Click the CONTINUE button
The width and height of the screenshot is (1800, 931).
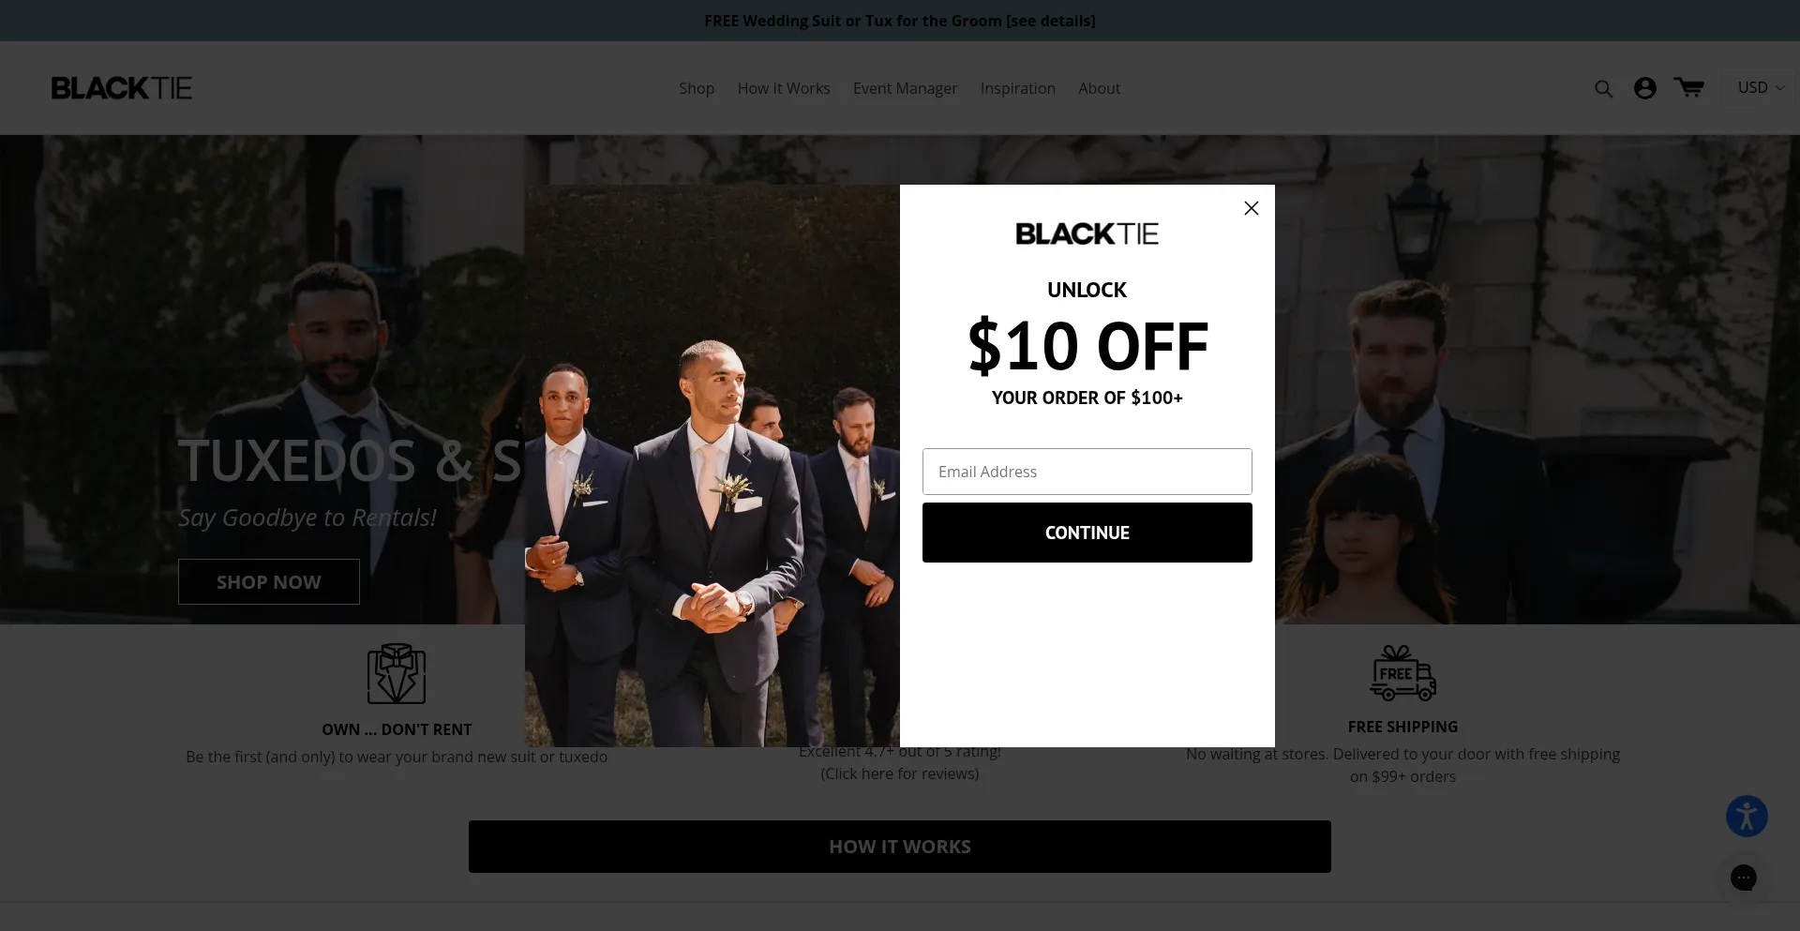click(1087, 533)
